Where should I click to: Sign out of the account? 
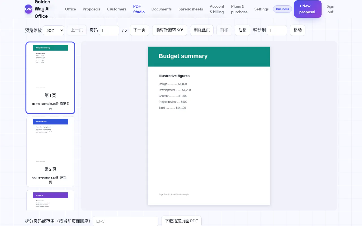(x=330, y=9)
